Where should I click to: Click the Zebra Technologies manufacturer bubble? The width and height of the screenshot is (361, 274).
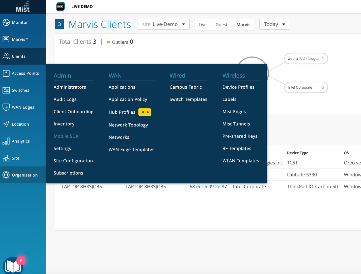pyautogui.click(x=306, y=58)
